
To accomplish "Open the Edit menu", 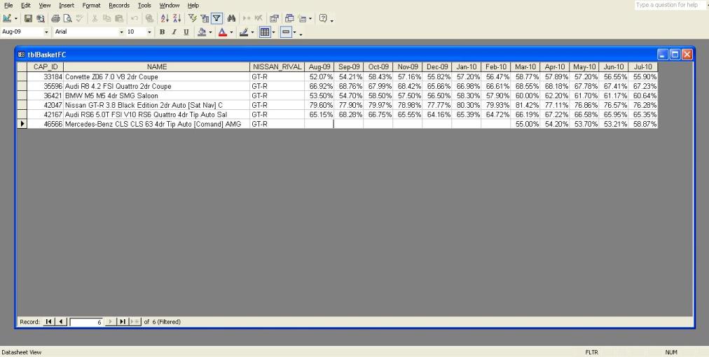I will [x=26, y=6].
